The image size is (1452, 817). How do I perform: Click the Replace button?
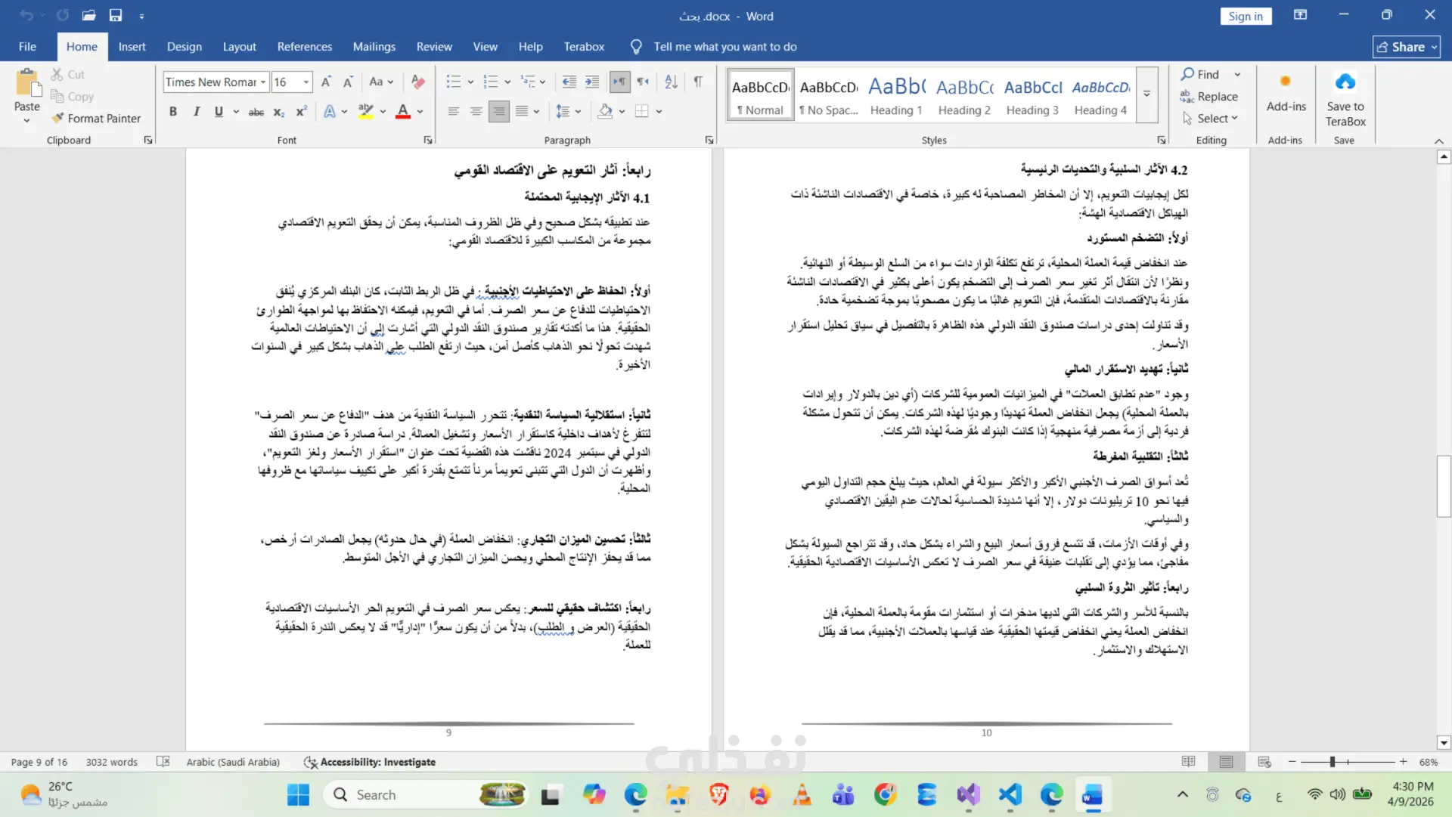1209,97
